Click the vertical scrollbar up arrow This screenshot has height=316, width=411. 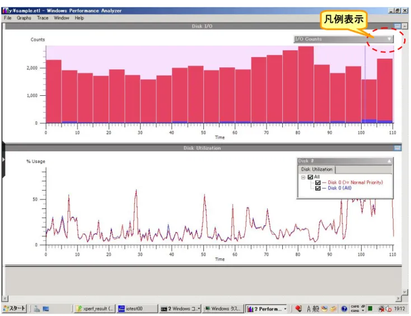click(405, 26)
